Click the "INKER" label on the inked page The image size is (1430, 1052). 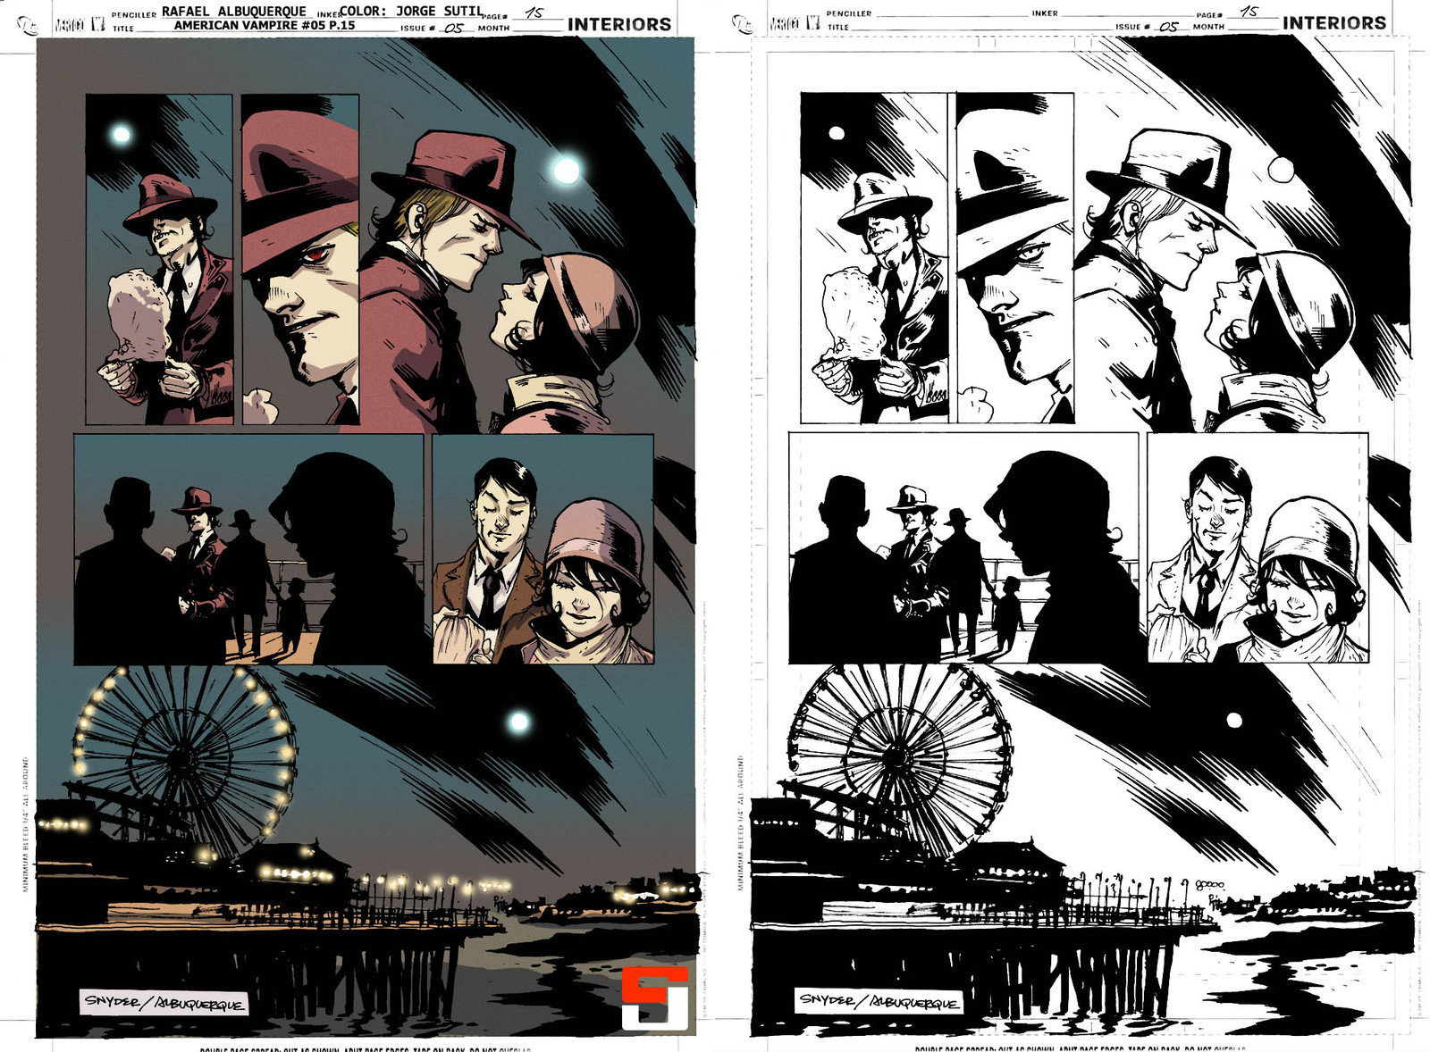point(1045,13)
